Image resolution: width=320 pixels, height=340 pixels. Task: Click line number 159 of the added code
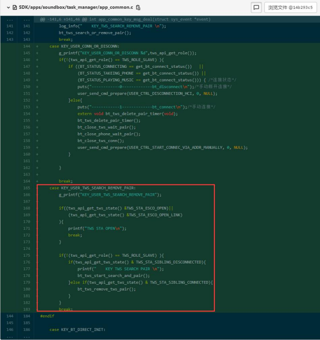27,147
